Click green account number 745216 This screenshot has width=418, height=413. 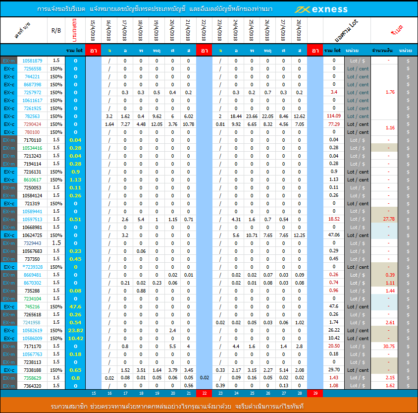pos(32,306)
